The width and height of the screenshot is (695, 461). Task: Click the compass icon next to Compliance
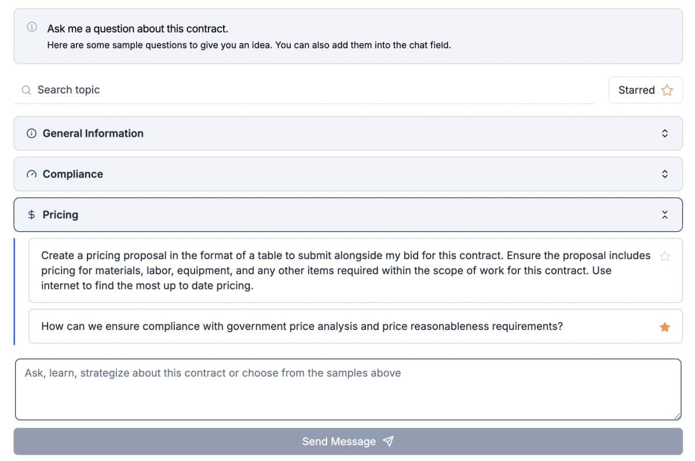[x=31, y=174]
